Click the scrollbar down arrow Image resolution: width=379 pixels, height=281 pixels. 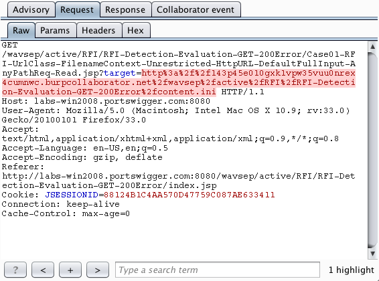[x=372, y=254]
